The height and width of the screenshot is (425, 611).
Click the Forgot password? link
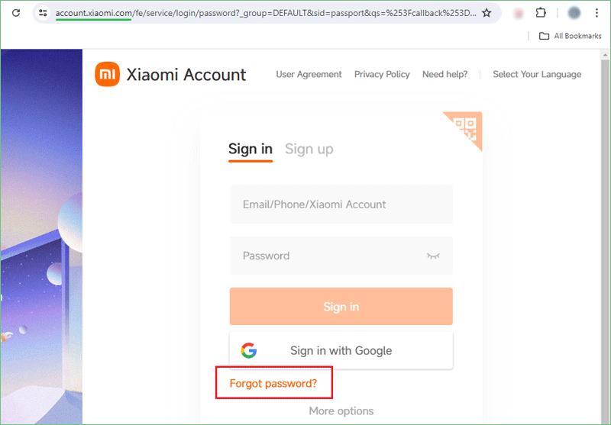pyautogui.click(x=273, y=383)
